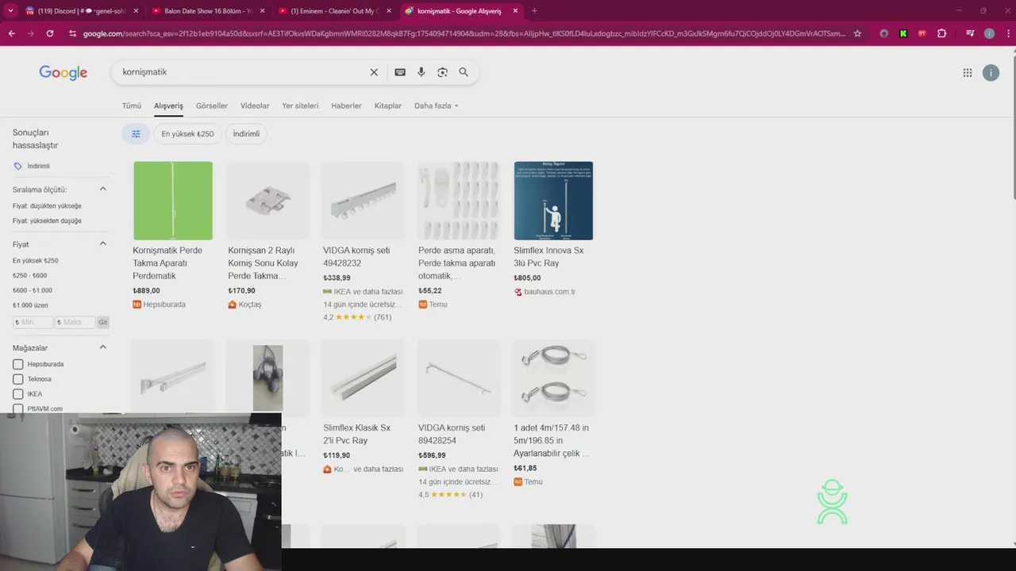
Task: Switch to the Haberler tab
Action: pyautogui.click(x=346, y=105)
